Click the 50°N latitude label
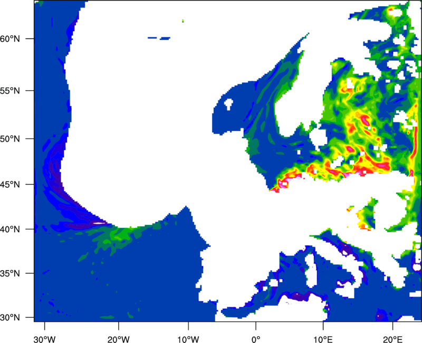 pos(10,139)
